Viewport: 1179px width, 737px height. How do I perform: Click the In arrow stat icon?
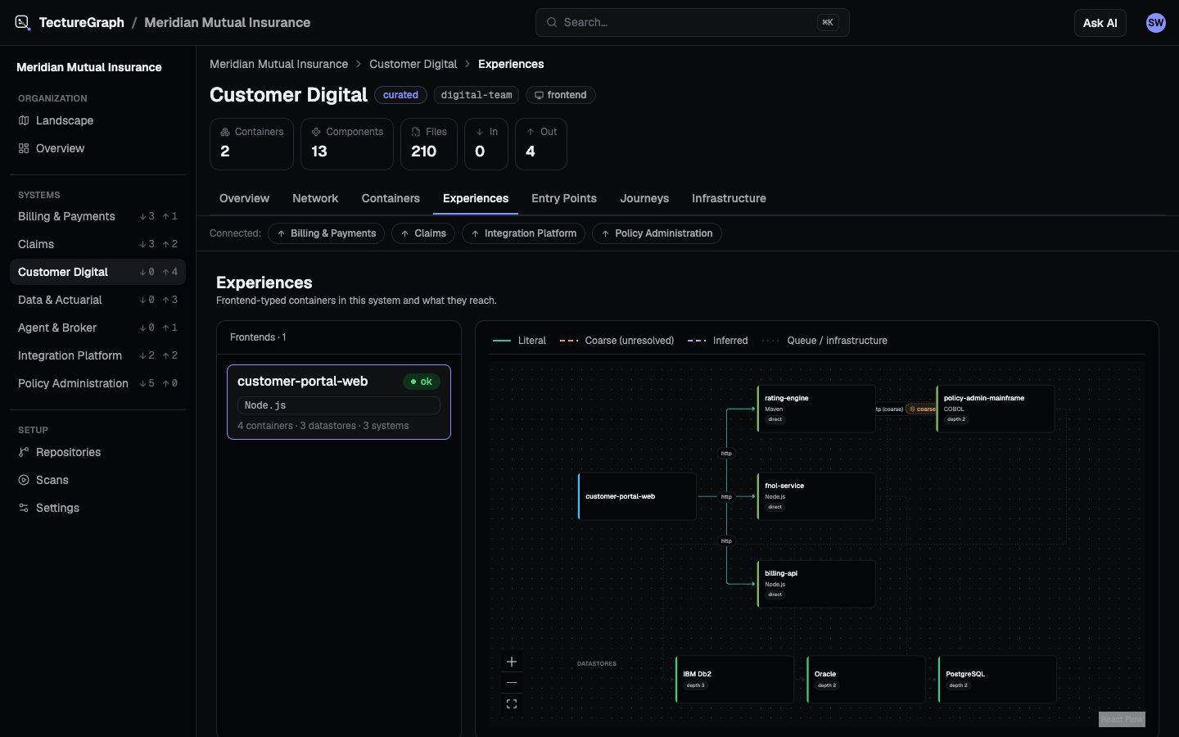pyautogui.click(x=480, y=132)
